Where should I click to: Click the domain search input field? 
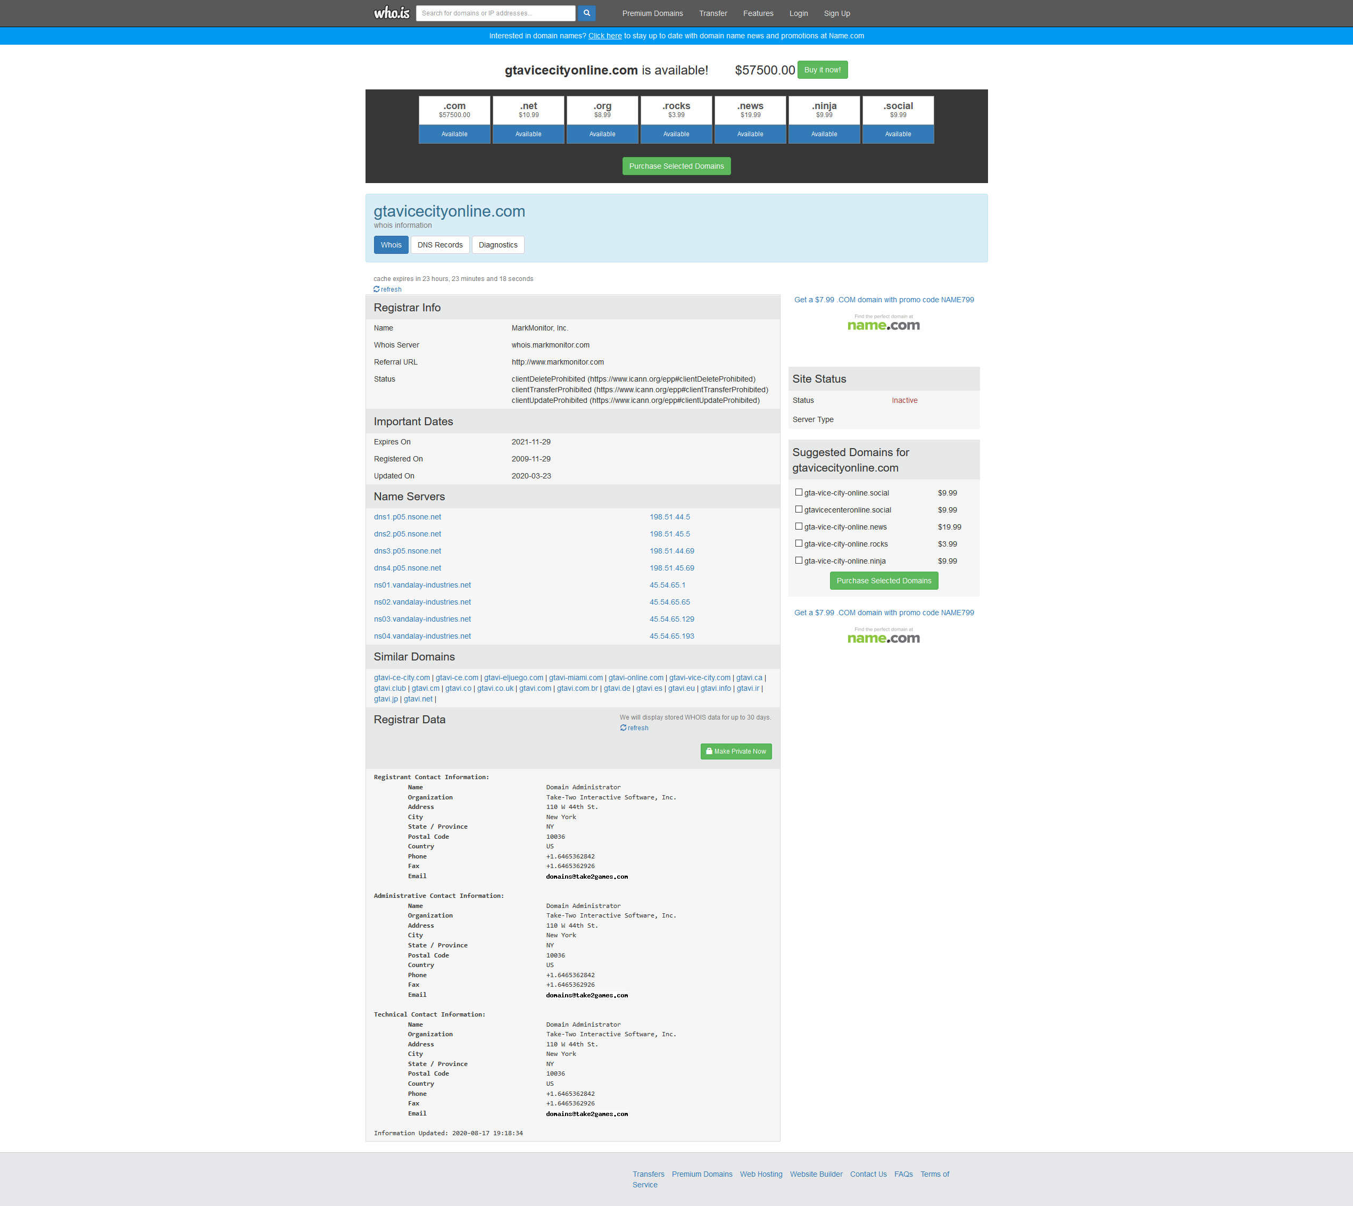click(x=495, y=13)
